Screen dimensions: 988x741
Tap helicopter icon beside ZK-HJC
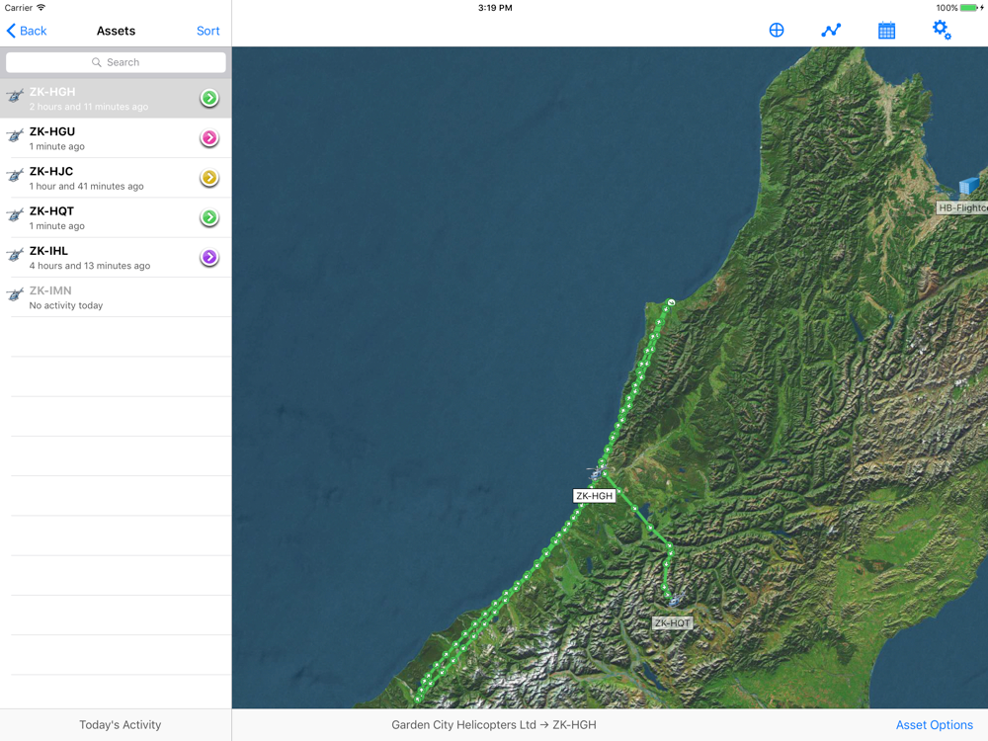point(15,175)
